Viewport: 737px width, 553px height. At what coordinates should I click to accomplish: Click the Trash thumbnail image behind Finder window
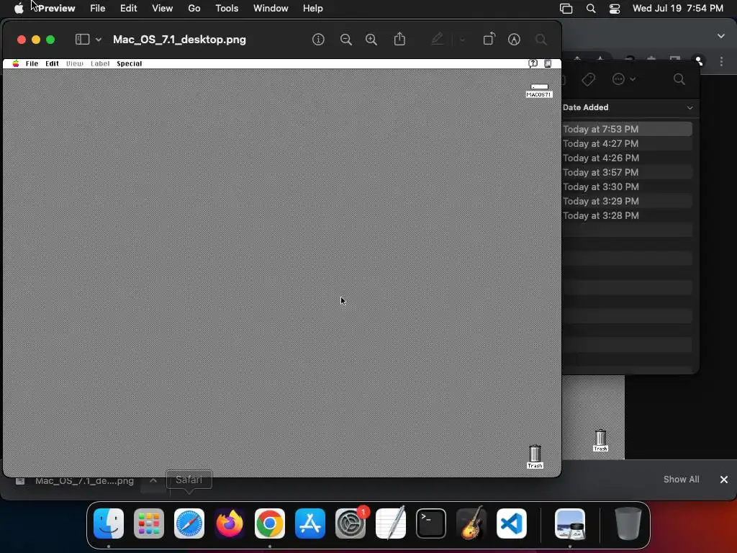[x=600, y=440]
